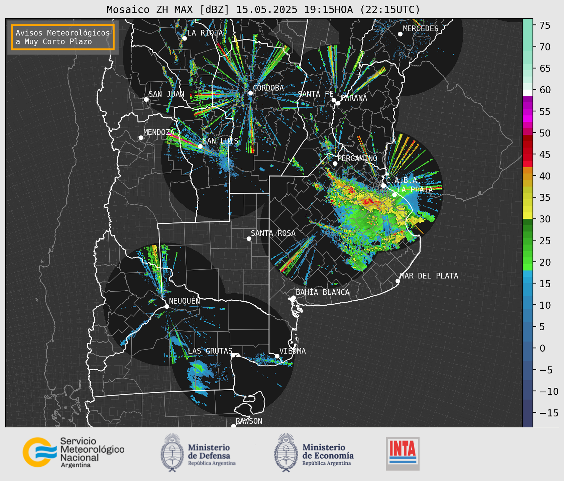Viewport: 564px width, 481px height.
Task: Click the CORDOBA city label
Action: point(268,88)
